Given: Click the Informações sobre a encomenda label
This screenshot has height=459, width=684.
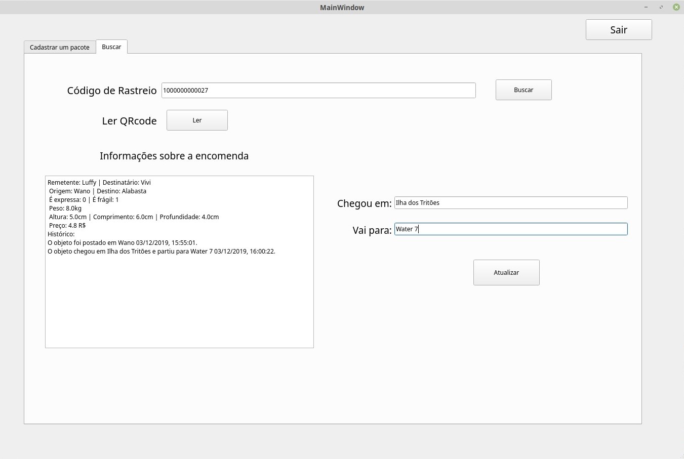Looking at the screenshot, I should point(174,156).
